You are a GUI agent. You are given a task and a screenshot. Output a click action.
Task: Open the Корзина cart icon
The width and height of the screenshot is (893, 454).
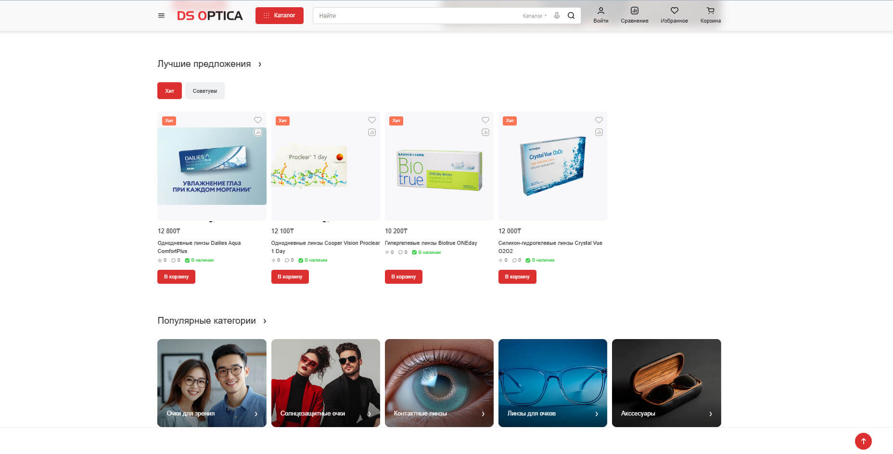(710, 15)
